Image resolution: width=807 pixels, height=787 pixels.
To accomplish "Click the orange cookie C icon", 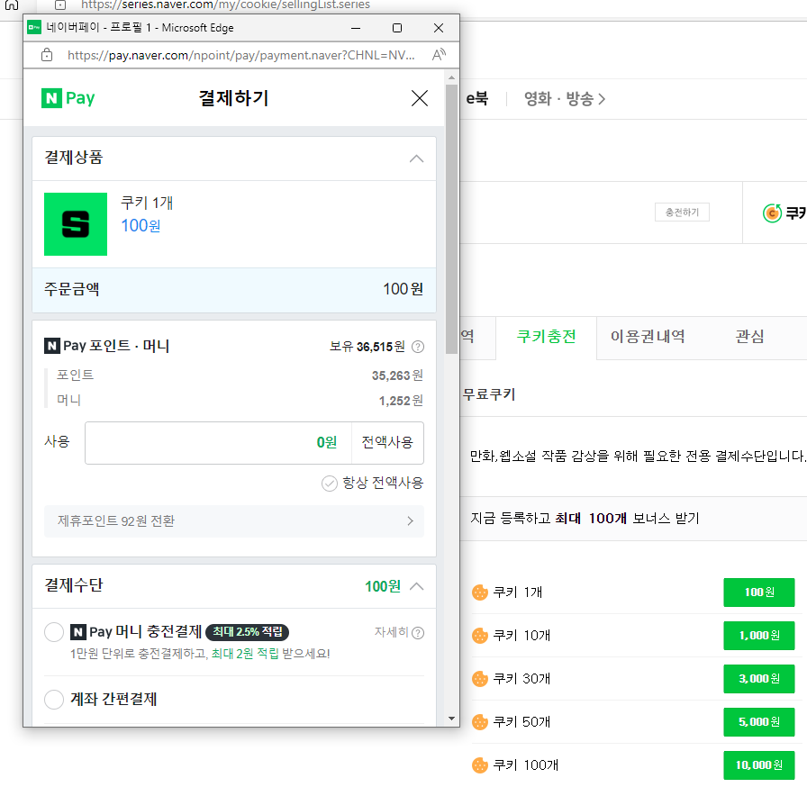I will [772, 213].
